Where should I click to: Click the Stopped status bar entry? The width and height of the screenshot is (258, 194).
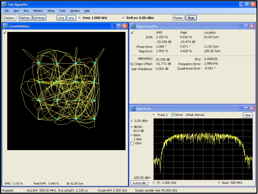point(7,190)
